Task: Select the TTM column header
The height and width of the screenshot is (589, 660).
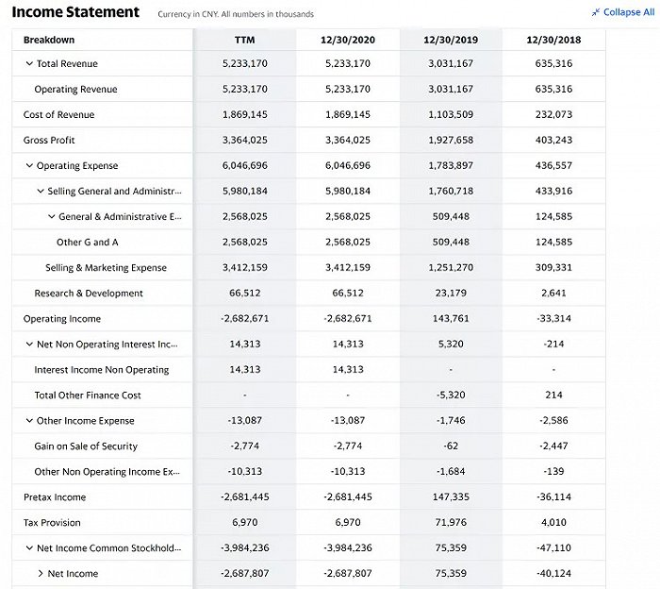Action: tap(244, 40)
